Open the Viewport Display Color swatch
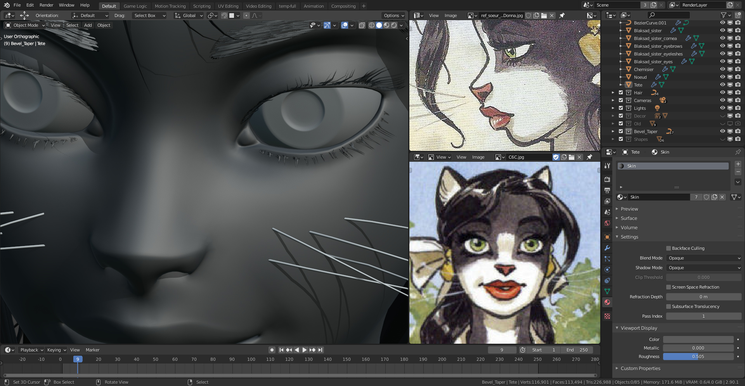745x386 pixels. [x=698, y=339]
